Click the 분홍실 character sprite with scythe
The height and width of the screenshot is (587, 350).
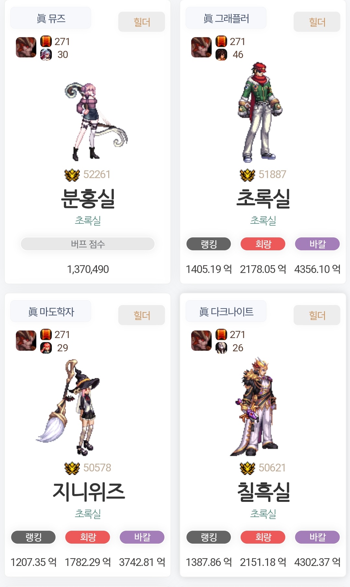tap(96, 121)
